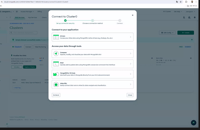Screen dimensions: 200x130
Task: Click the Choose a connection method step circle
Action: click(93, 21)
